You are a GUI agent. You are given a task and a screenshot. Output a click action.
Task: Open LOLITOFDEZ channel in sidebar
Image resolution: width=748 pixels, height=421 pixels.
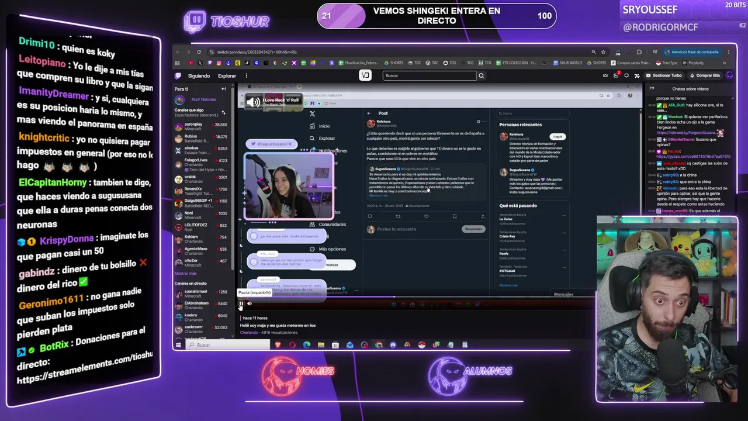coord(202,227)
